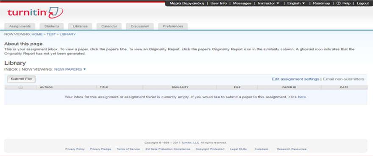Sort by the DATE column header
Image resolution: width=373 pixels, height=156 pixels.
tap(344, 87)
